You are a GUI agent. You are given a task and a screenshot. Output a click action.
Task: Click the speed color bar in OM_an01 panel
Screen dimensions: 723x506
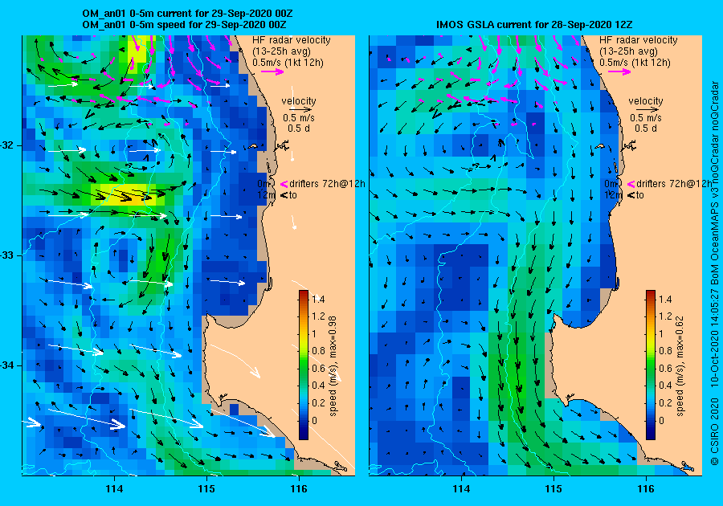(x=304, y=365)
